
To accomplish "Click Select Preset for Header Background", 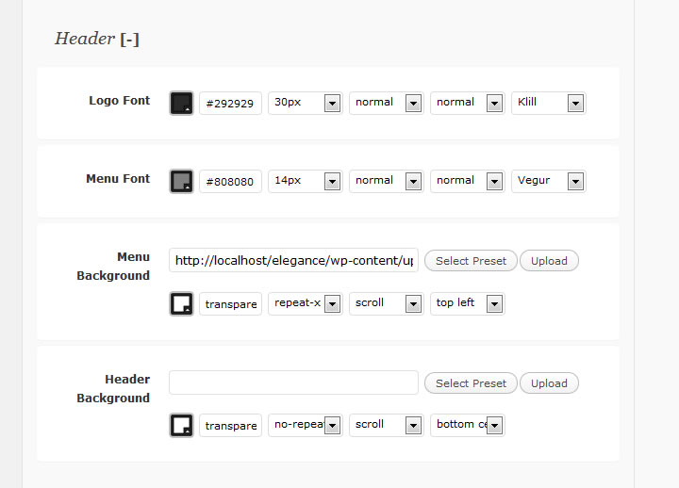I will [x=471, y=383].
